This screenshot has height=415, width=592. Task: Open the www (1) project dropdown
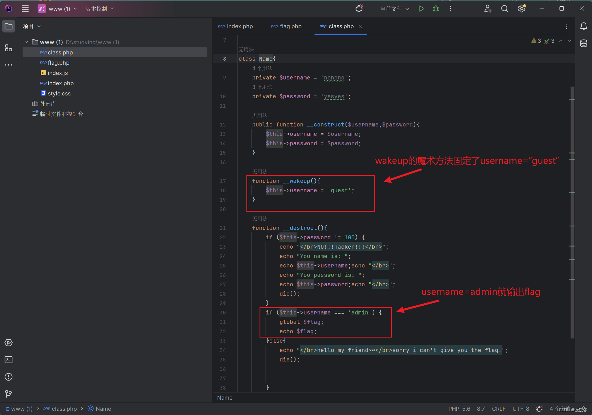(x=57, y=9)
